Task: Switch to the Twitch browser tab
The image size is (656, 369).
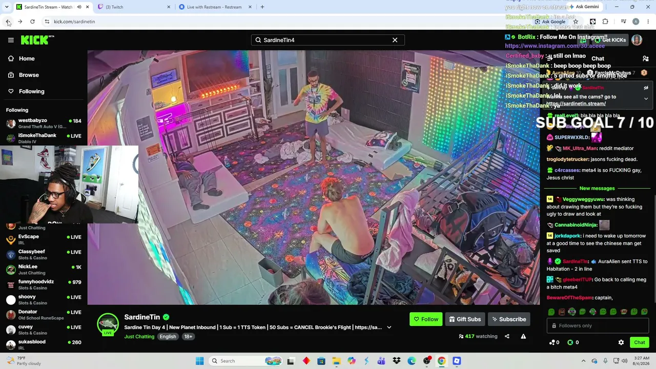Action: pos(134,7)
